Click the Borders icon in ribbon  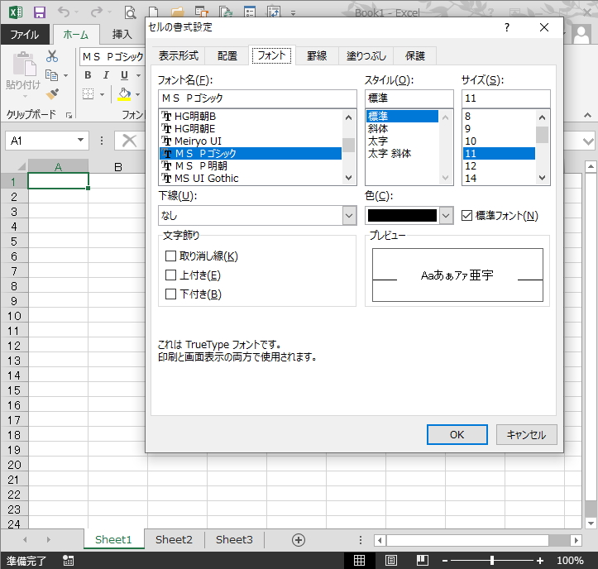tap(89, 93)
